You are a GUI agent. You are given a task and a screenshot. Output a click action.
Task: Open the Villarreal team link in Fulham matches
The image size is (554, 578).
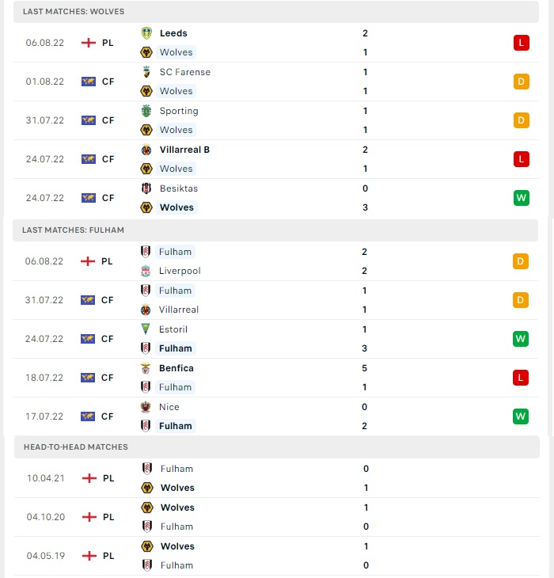click(179, 310)
